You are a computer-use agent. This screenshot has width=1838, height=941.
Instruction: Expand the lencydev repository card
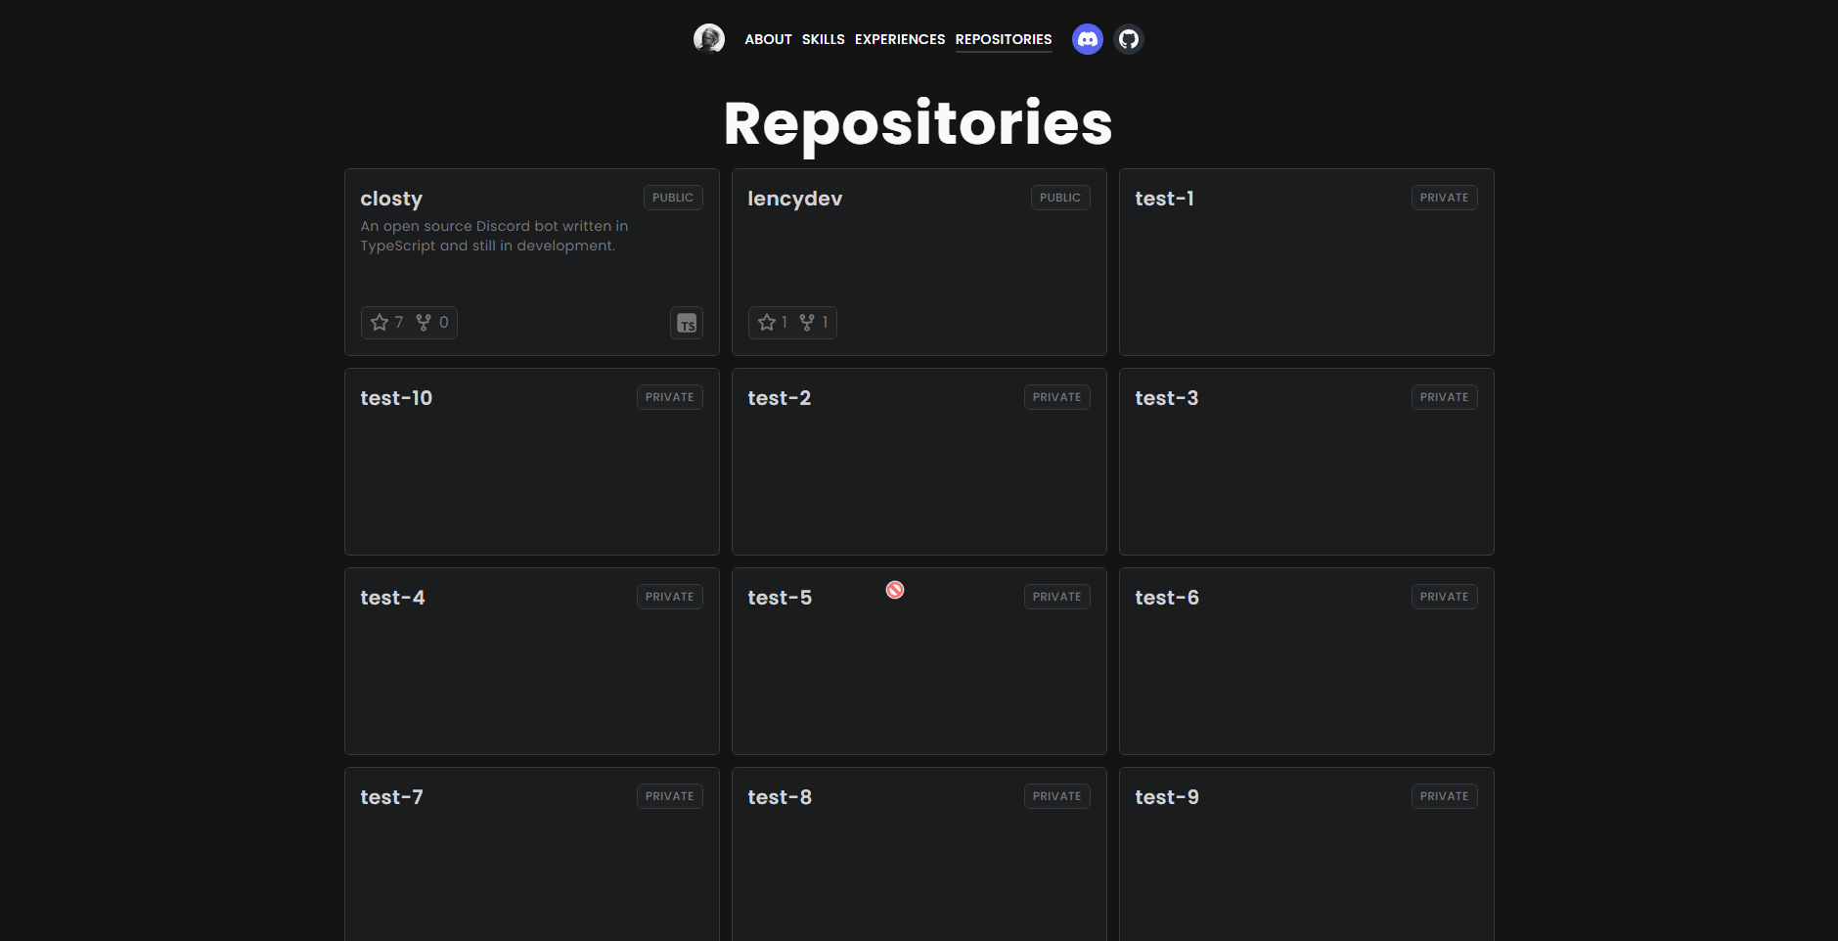click(919, 262)
